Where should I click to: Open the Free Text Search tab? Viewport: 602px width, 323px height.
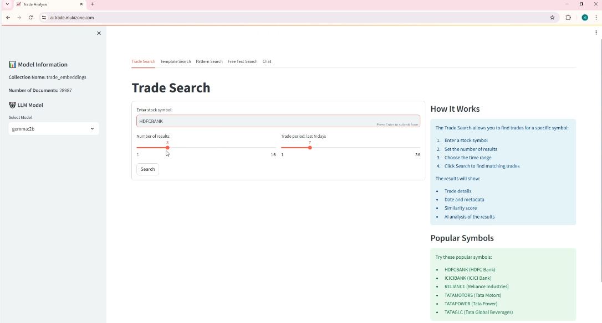[x=242, y=62]
